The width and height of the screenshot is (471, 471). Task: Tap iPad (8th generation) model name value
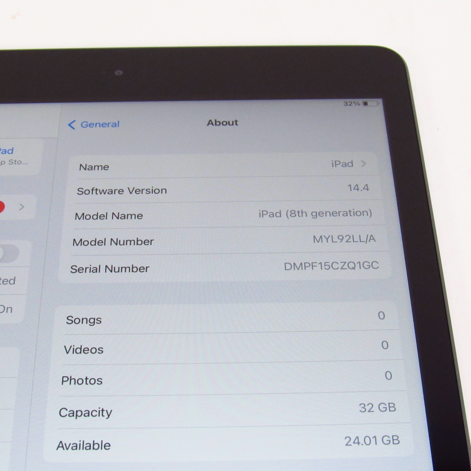tap(315, 213)
